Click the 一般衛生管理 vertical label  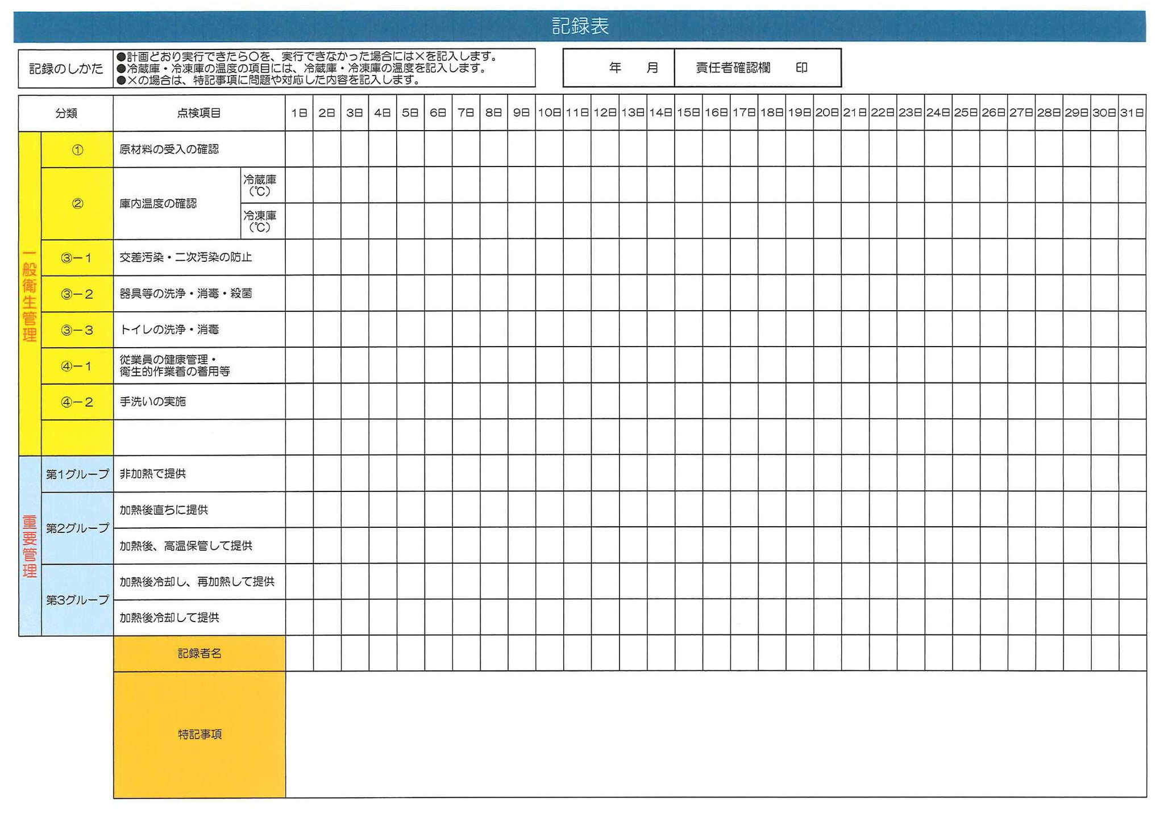coord(30,294)
